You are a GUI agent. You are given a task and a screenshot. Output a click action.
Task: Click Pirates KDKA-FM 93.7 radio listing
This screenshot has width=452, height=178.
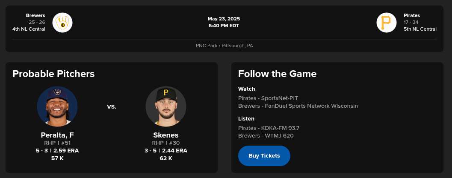[x=269, y=128]
